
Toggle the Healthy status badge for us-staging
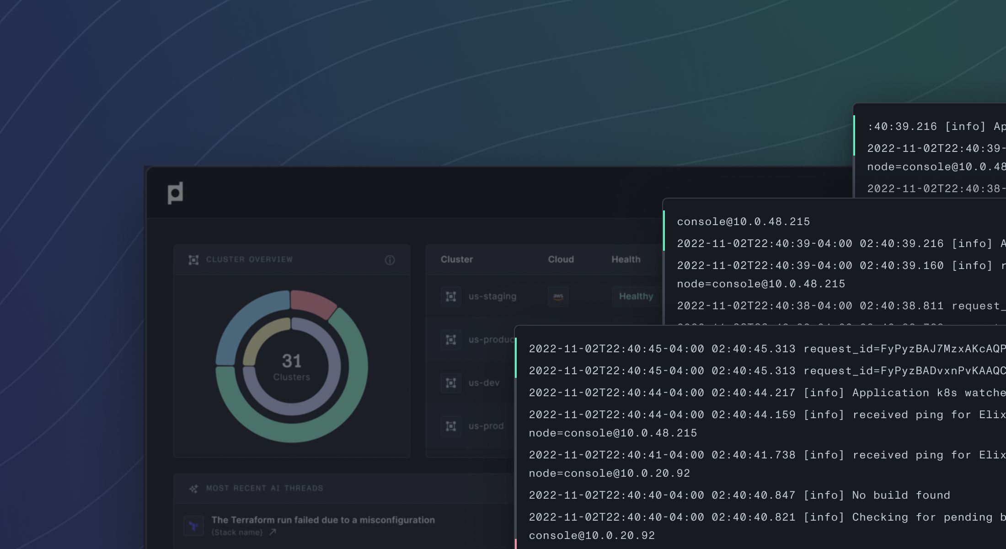click(x=635, y=296)
